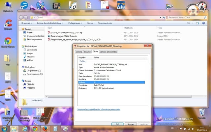Click the OK button in properties dialog
211x132 pixels.
[117, 124]
